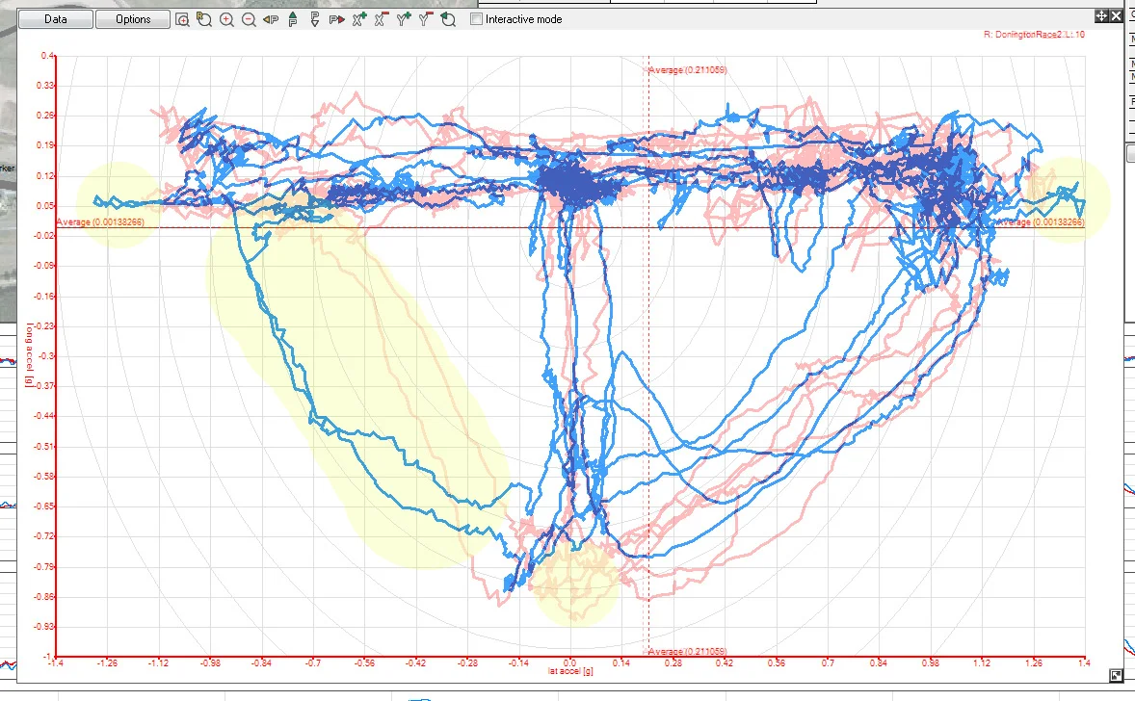Pan the plot down with arrow icon
1135x701 pixels.
coord(315,19)
